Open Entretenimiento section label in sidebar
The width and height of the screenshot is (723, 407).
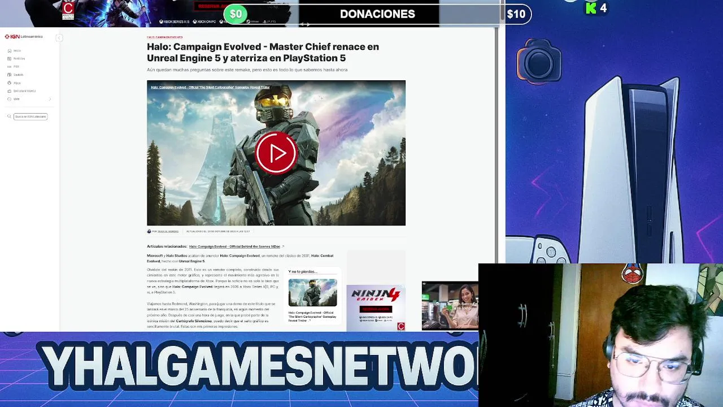pos(24,91)
